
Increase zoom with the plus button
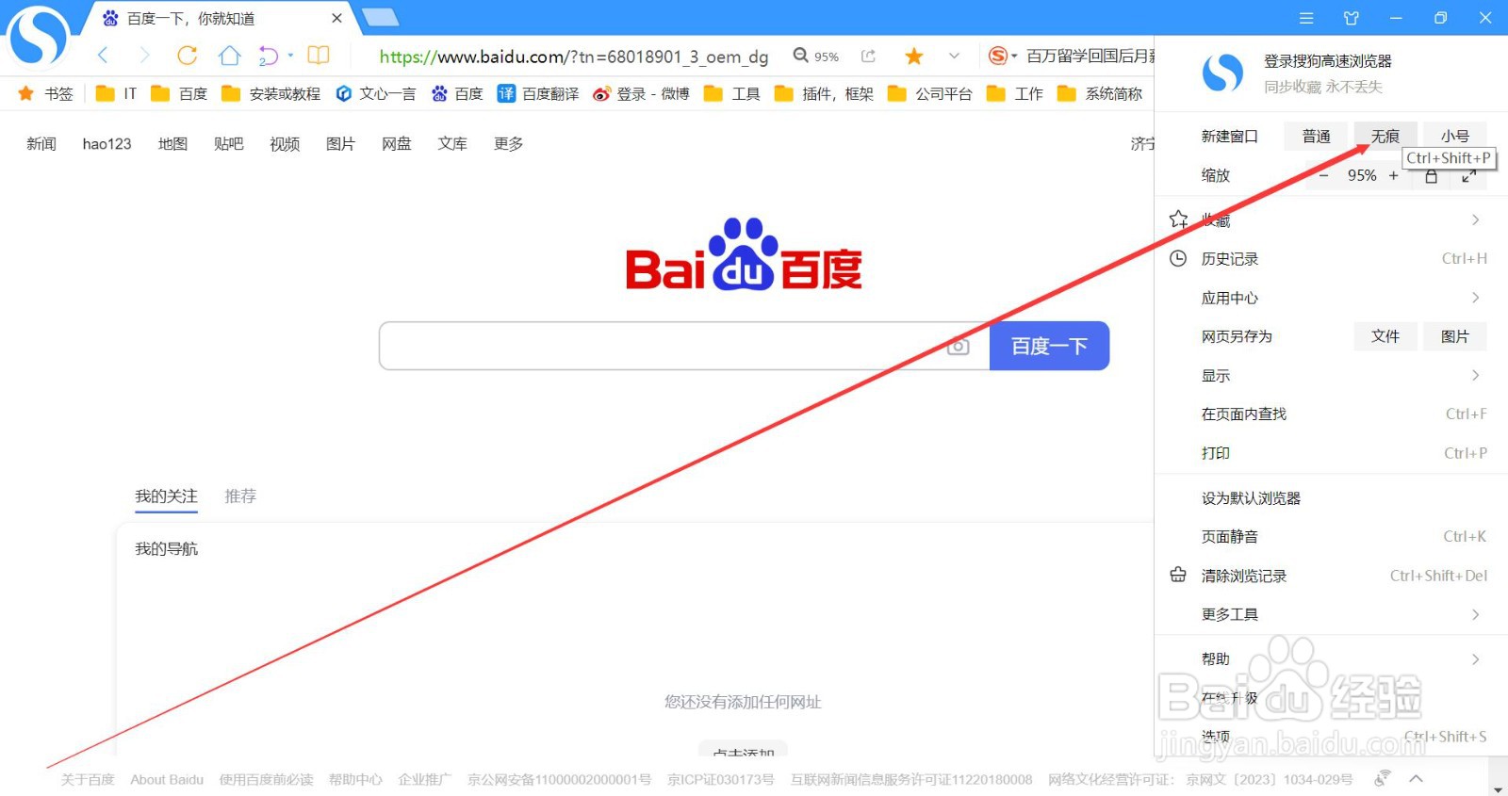click(1393, 175)
